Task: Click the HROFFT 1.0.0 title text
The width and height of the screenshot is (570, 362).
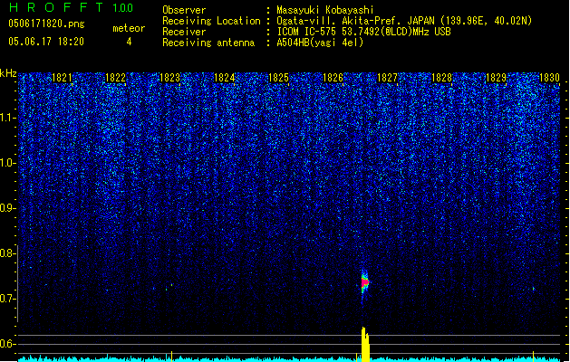Action: click(72, 7)
